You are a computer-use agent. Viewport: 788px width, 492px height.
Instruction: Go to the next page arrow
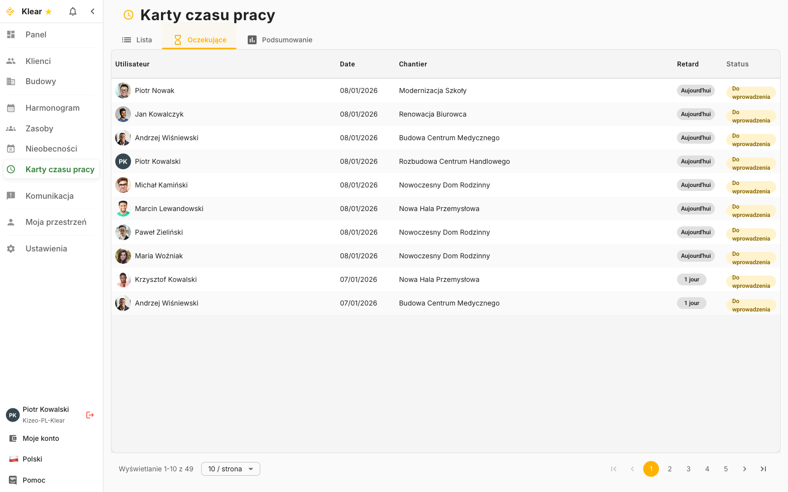click(x=745, y=469)
